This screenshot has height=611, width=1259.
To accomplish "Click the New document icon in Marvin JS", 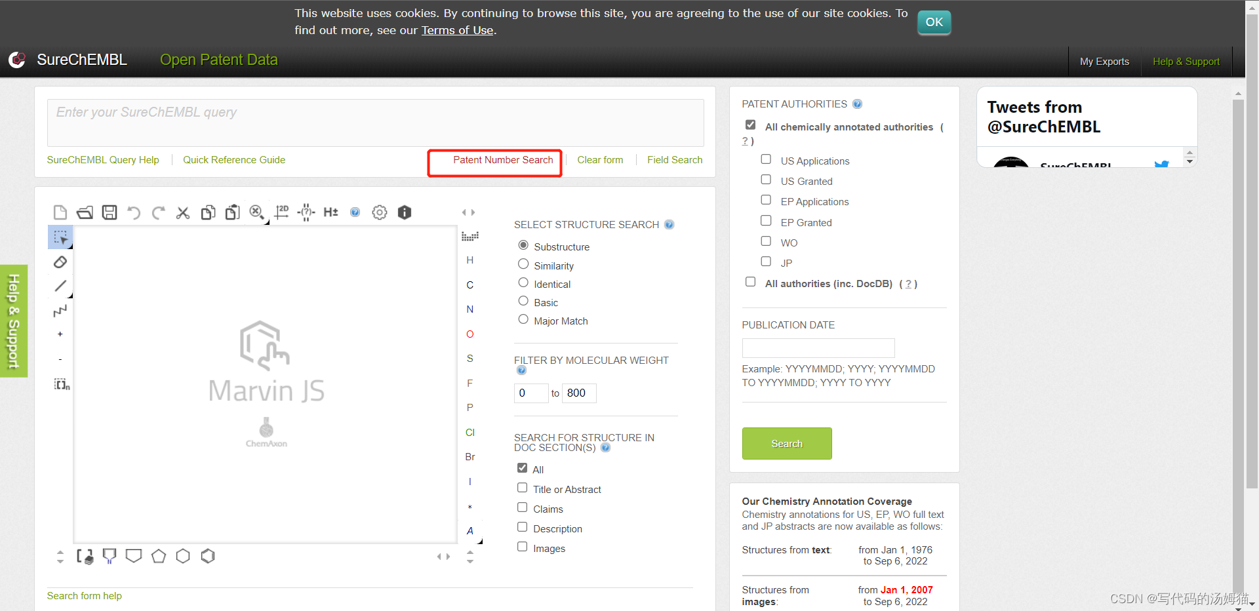I will (60, 212).
